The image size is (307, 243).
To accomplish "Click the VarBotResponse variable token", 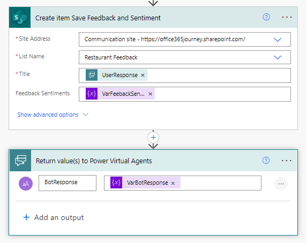I will click(x=145, y=183).
